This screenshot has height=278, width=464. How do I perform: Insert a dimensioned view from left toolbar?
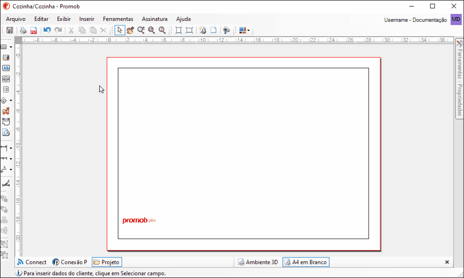tap(6, 122)
